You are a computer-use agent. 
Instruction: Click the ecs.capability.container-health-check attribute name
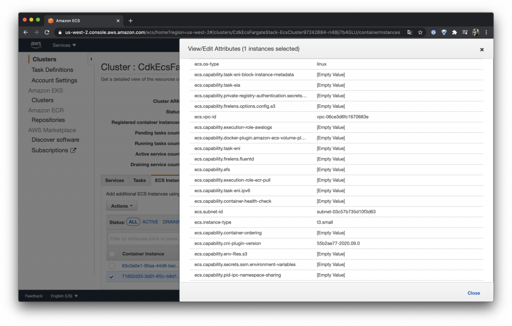click(233, 201)
